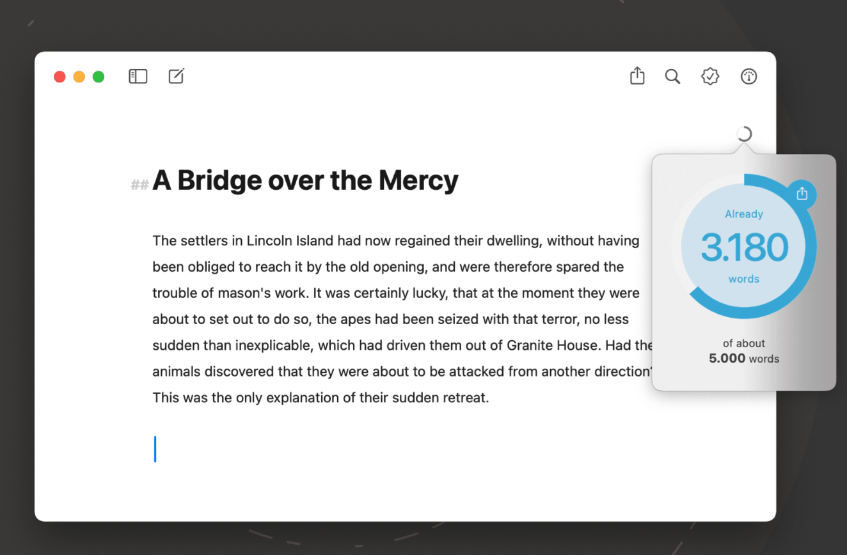Open the "of about" goal mode selector
The height and width of the screenshot is (555, 847).
744,343
